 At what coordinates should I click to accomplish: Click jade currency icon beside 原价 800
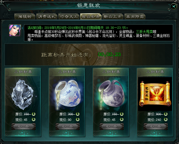(x=166, y=114)
